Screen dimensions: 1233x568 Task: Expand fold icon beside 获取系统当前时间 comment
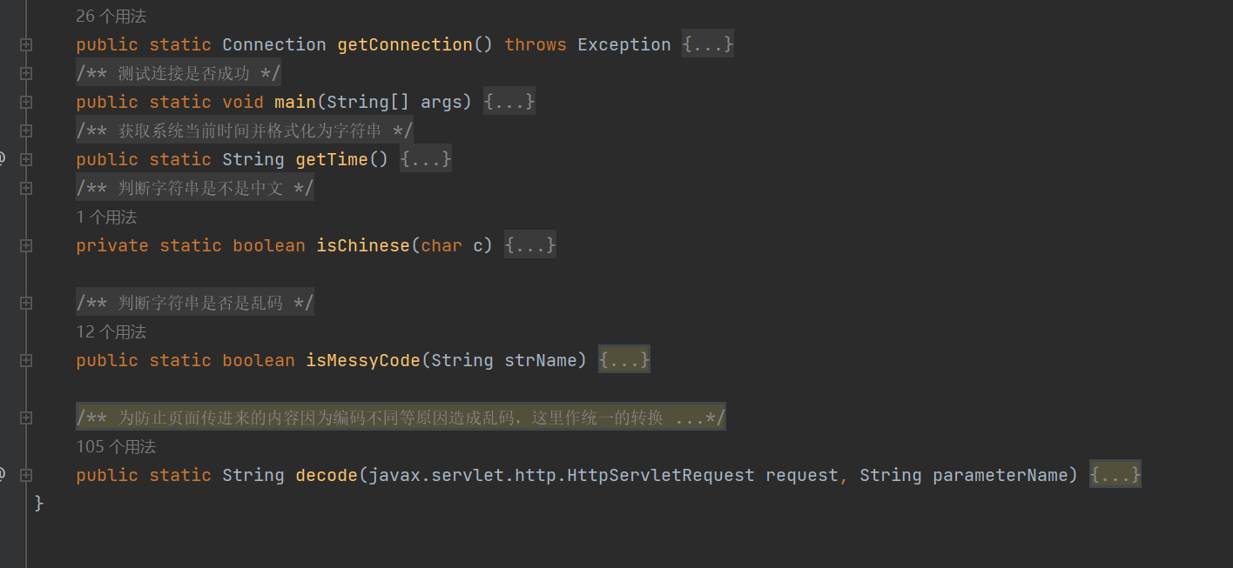26,130
